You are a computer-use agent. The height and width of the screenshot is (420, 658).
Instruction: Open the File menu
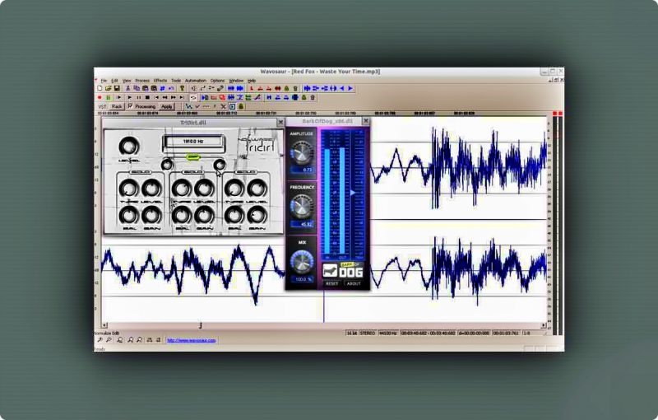click(x=104, y=80)
